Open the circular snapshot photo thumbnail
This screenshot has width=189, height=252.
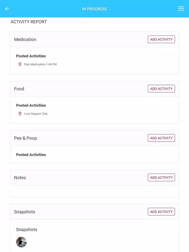tap(21, 242)
